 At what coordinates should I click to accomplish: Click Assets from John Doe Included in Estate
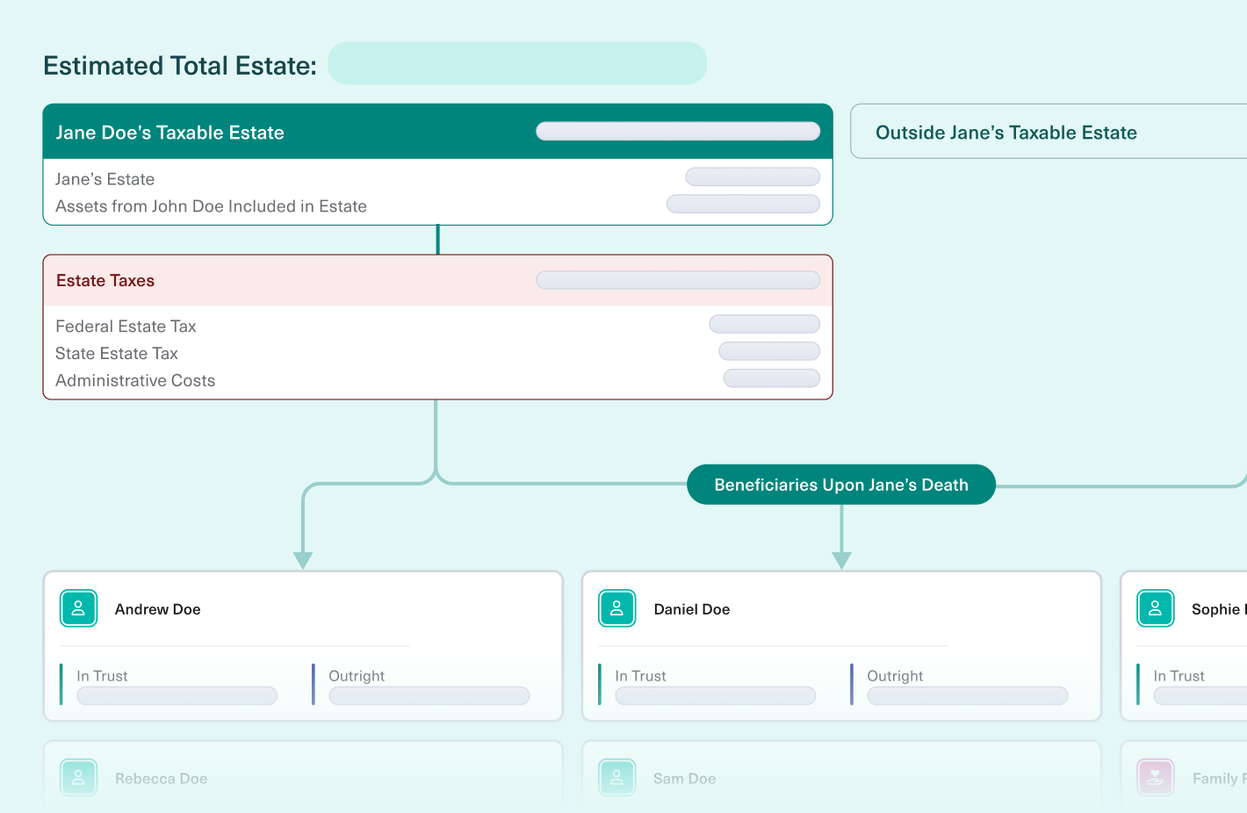211,206
